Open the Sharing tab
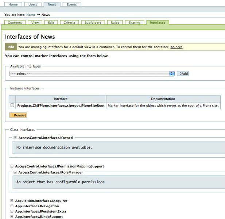The width and height of the screenshot is (225, 219). click(x=134, y=23)
